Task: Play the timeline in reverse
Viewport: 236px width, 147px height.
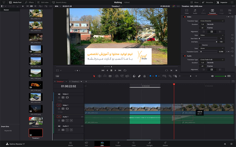Action: (107, 70)
